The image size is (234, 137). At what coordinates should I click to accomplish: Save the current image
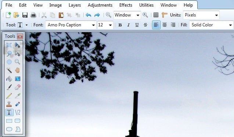[25, 15]
